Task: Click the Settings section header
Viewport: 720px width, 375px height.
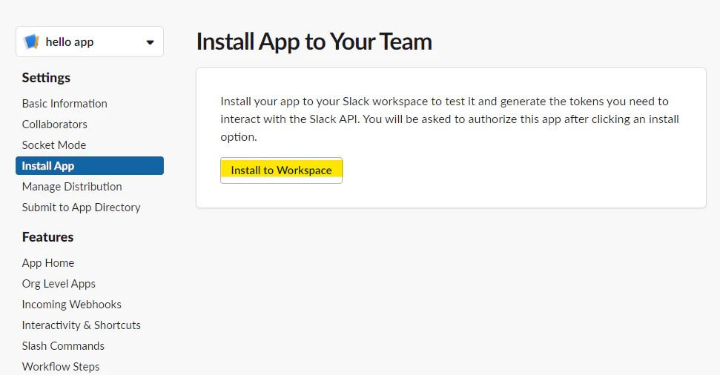Action: click(46, 78)
